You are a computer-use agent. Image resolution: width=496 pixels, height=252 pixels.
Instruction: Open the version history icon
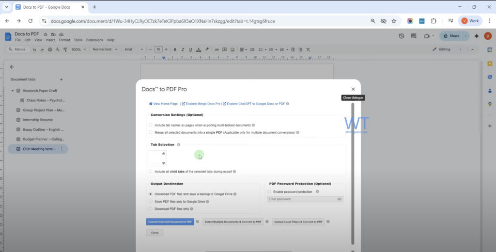pos(402,36)
